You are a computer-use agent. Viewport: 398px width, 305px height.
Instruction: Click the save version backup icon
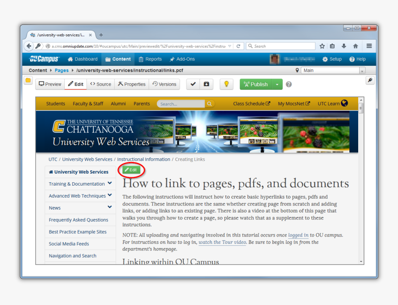click(x=206, y=84)
